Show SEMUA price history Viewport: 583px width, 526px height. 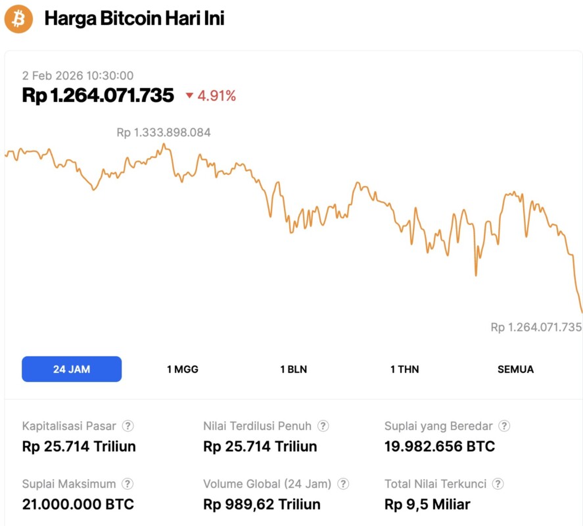(x=515, y=369)
